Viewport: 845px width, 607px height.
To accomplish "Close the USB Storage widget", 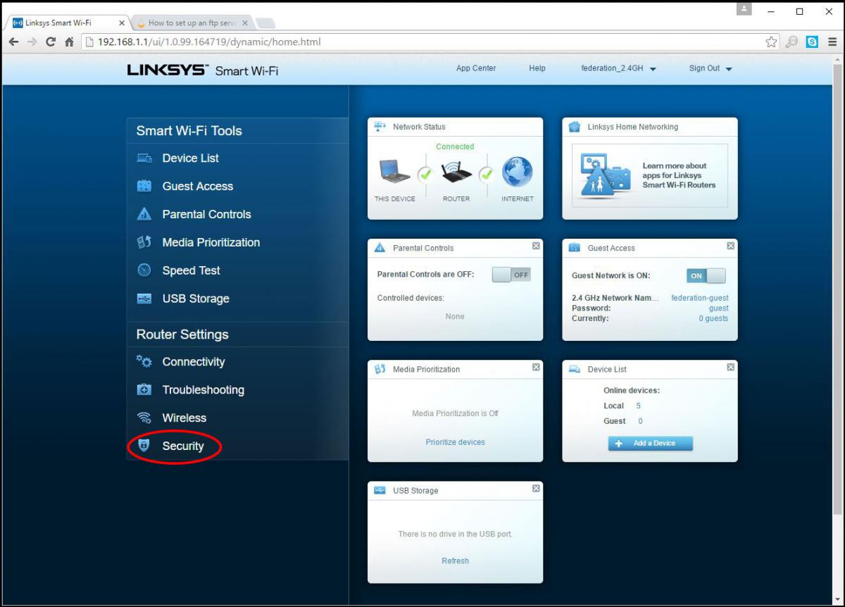I will [x=536, y=488].
